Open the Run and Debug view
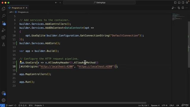The image size is (190, 107). point(4,30)
